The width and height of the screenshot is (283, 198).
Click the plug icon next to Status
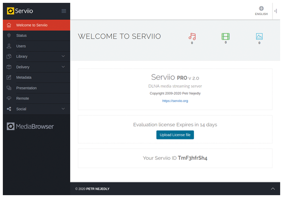(x=9, y=35)
